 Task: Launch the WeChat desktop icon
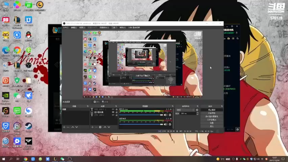point(17,97)
